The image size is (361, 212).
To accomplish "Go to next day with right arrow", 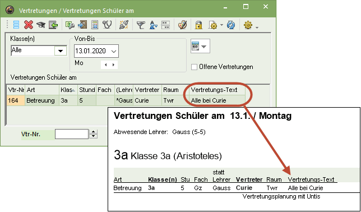I will 113,64.
